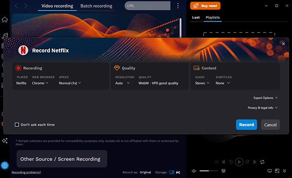292x178 pixels.
Task: Open the Audio Stereo dropdown
Action: point(202,83)
